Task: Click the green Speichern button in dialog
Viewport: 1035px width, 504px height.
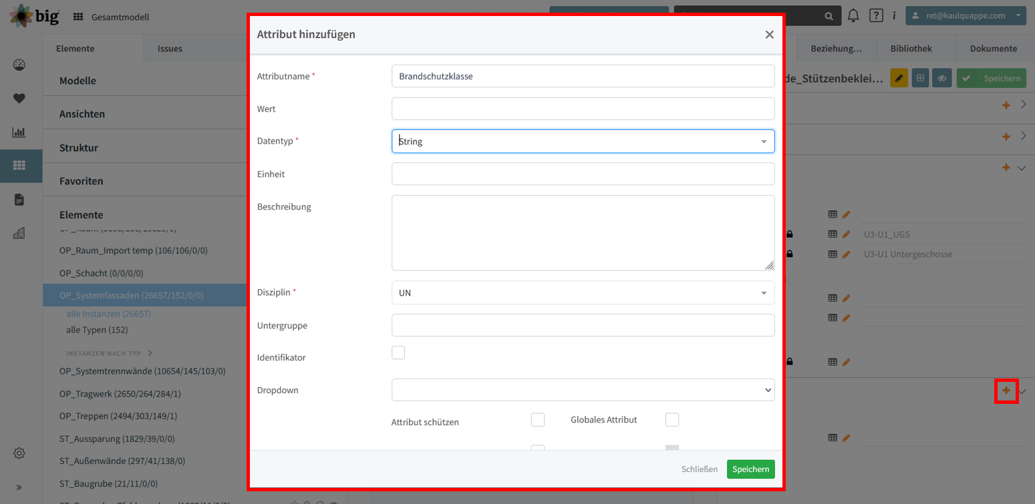Action: coord(751,469)
